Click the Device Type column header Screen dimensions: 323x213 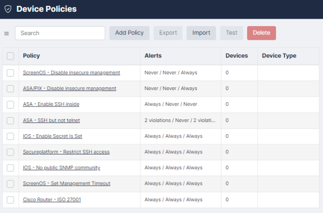coord(279,56)
